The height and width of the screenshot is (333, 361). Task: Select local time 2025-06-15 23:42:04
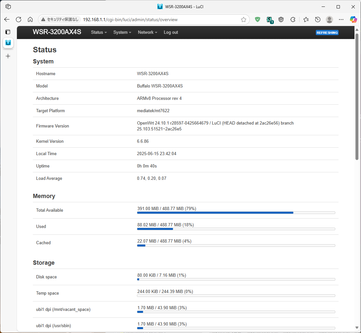156,154
